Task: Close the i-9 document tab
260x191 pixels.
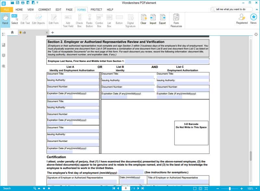Action: (x=47, y=33)
